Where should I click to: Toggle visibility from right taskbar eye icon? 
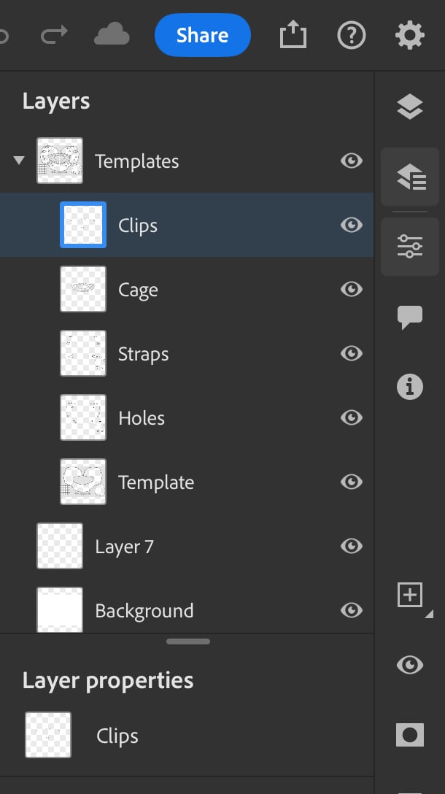click(x=410, y=665)
